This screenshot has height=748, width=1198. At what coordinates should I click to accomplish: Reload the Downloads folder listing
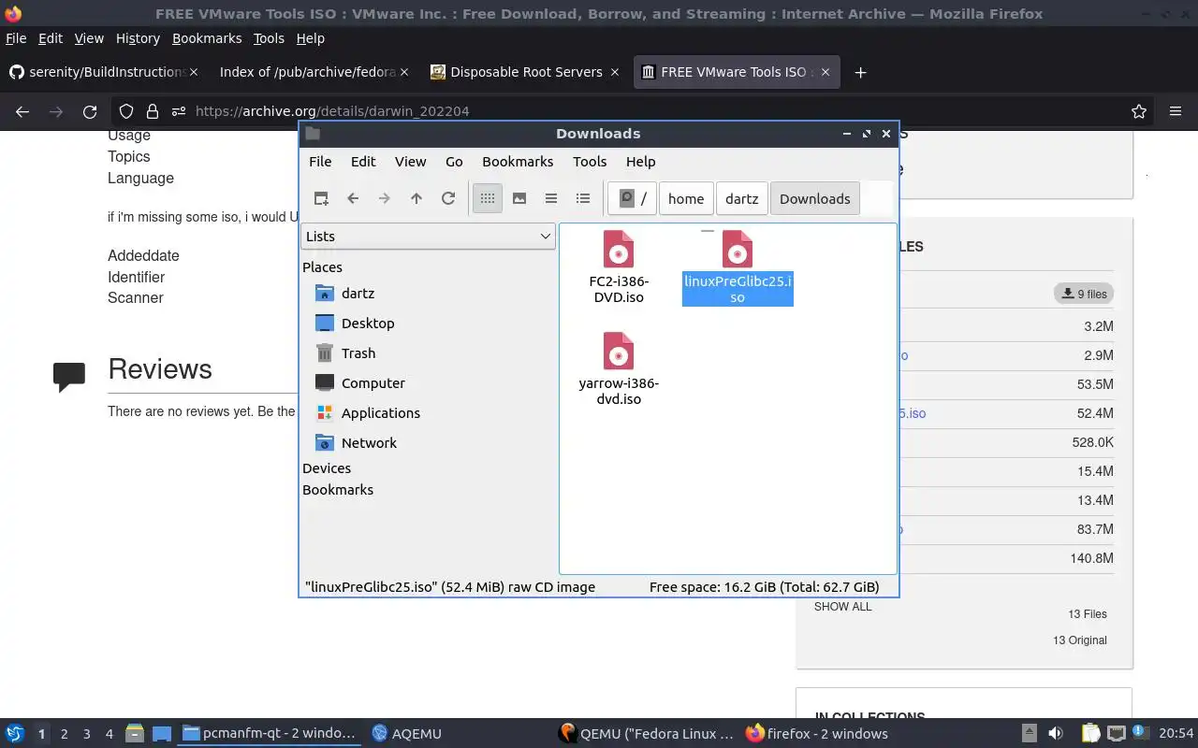(x=448, y=198)
